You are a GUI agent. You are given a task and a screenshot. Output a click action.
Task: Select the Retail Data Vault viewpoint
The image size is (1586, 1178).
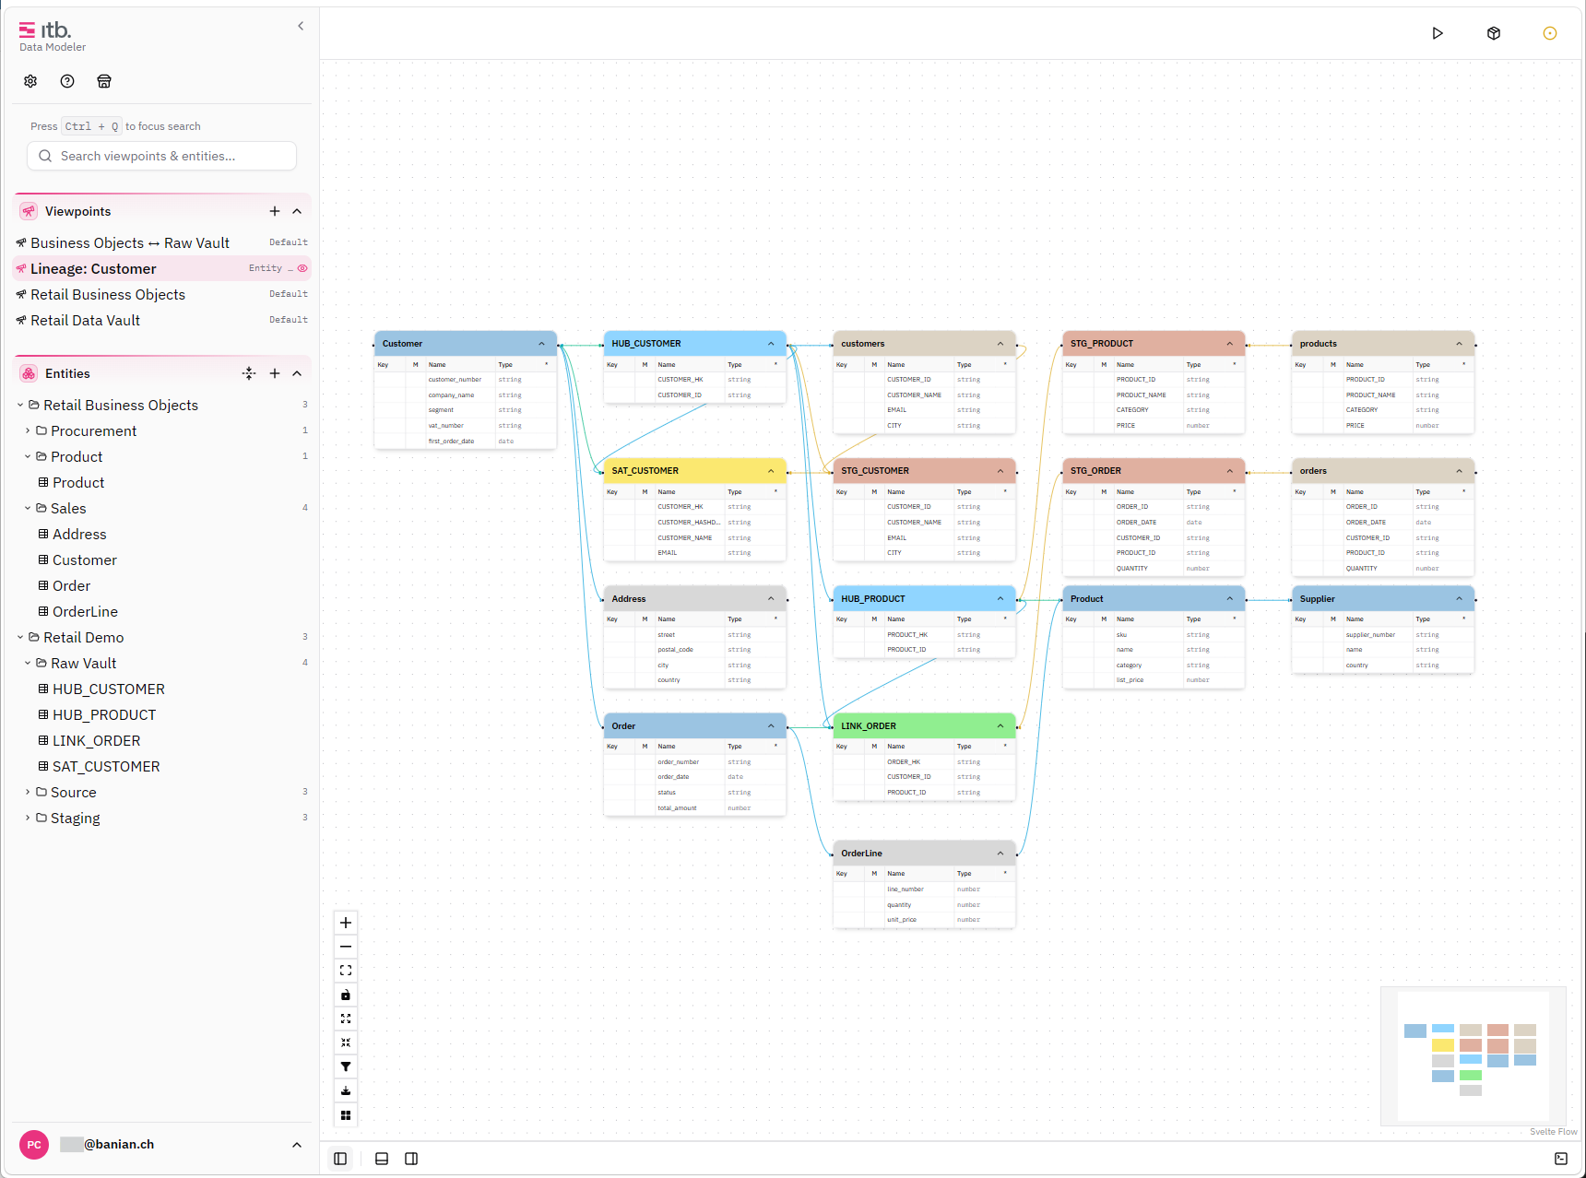point(162,320)
